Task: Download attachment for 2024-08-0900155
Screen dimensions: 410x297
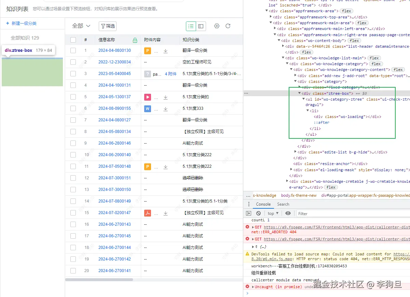Action: [165, 109]
